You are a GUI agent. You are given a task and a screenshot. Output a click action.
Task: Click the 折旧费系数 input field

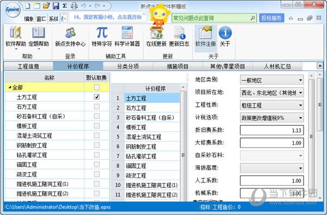click(272, 130)
